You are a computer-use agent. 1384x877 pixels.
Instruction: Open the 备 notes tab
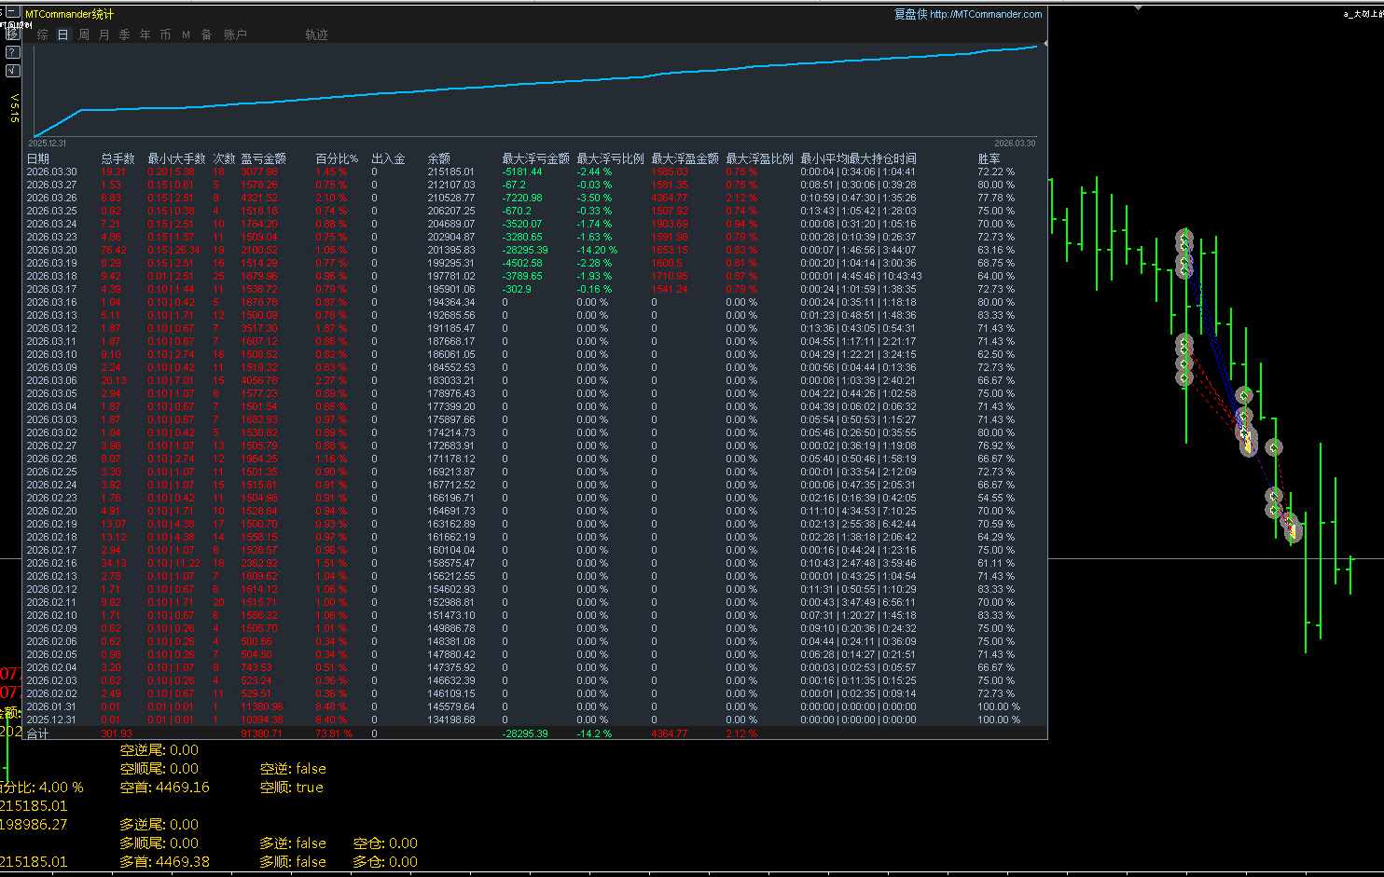click(x=207, y=34)
